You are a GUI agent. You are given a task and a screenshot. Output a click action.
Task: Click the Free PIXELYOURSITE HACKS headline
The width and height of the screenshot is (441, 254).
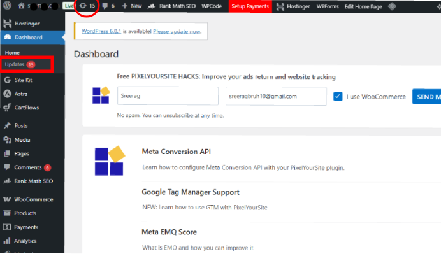coord(226,76)
